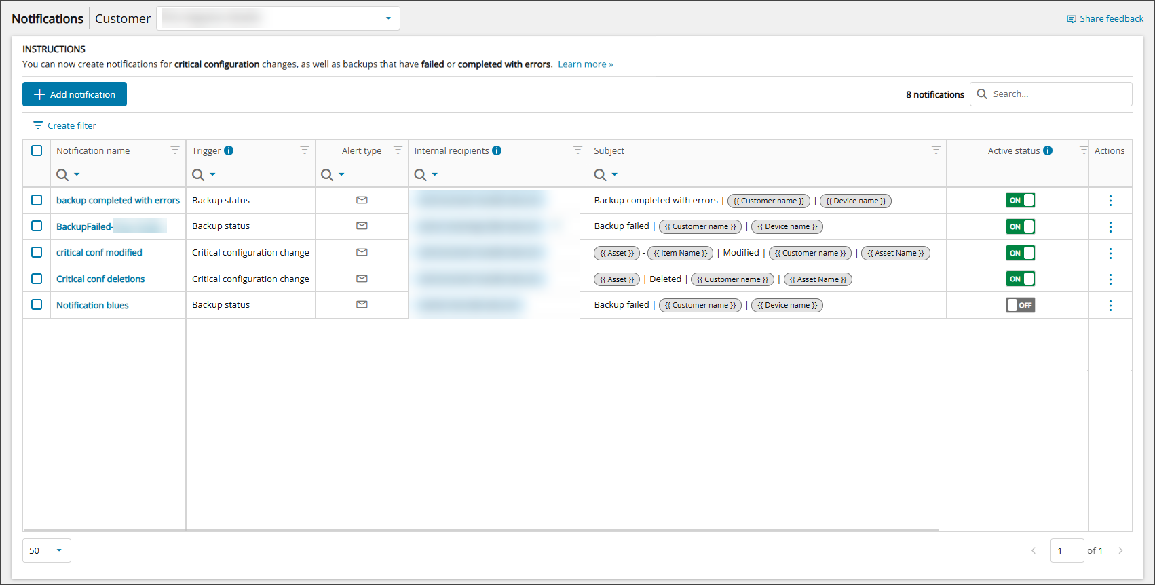Open Active status column filter menu icon

pyautogui.click(x=1083, y=150)
